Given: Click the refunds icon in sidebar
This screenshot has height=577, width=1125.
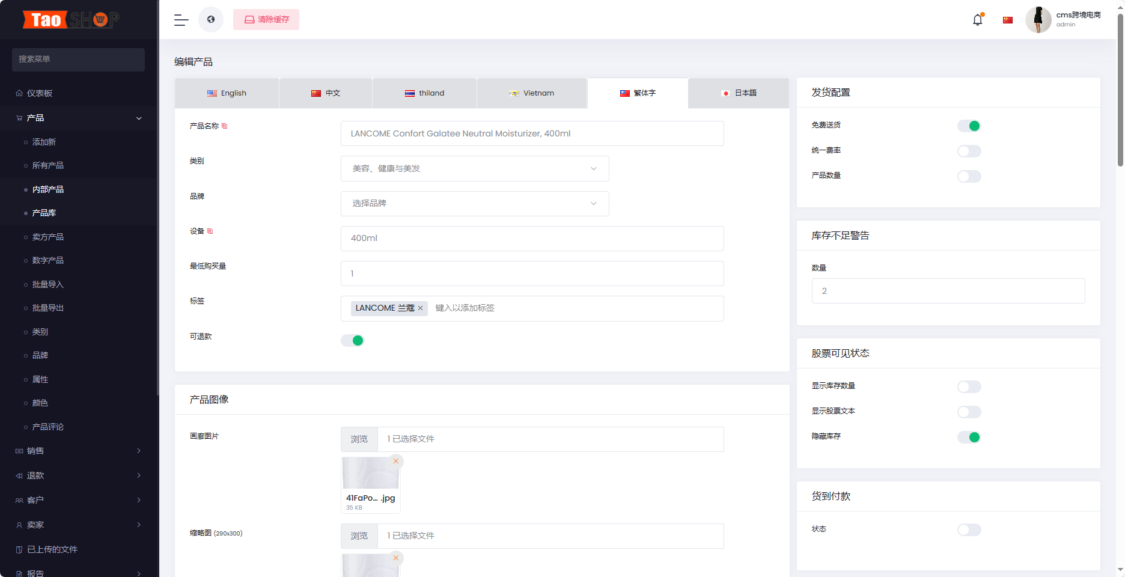Looking at the screenshot, I should coord(19,475).
